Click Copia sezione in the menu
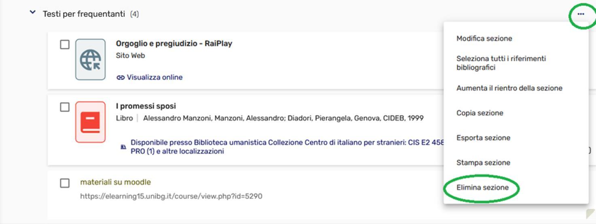Viewport: 596px width, 224px height. pos(479,113)
